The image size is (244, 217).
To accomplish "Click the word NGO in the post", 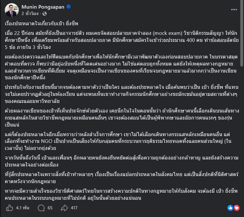I will pyautogui.click(x=47, y=141).
